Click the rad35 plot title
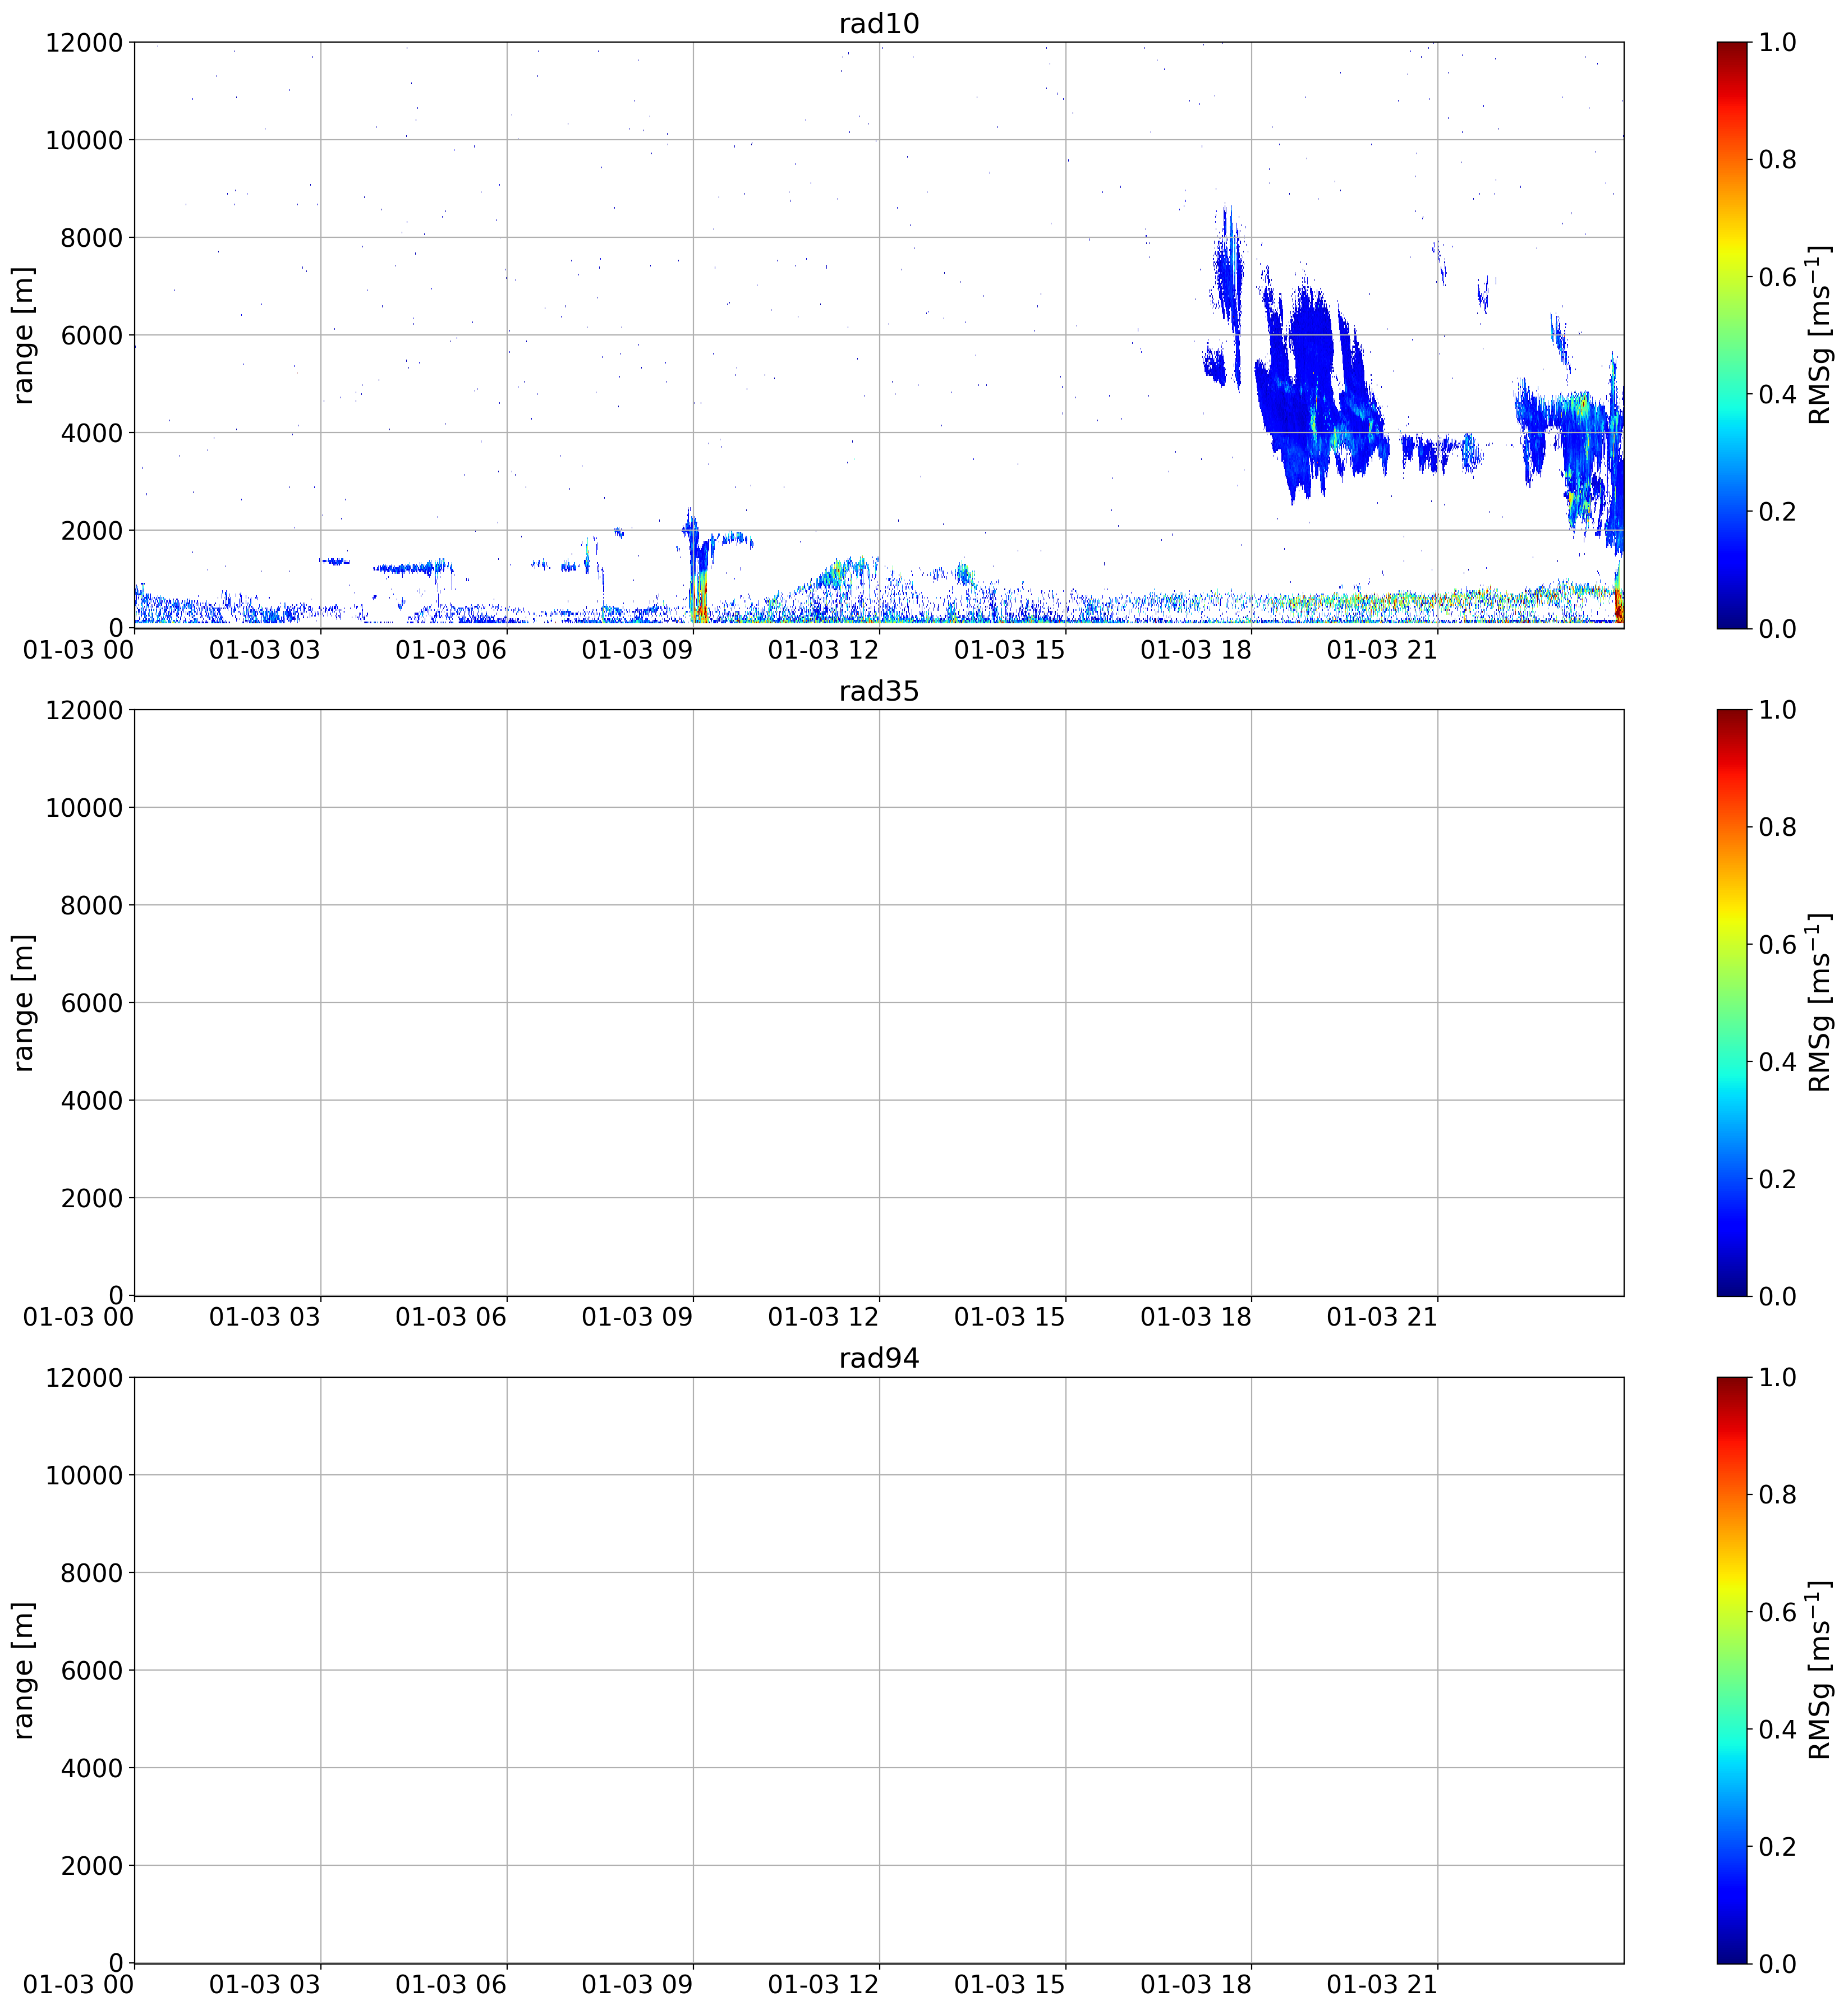This screenshot has height=2010, width=1848. (878, 691)
